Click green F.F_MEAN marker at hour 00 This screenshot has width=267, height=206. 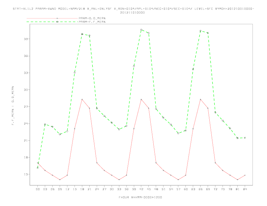coord(38,168)
